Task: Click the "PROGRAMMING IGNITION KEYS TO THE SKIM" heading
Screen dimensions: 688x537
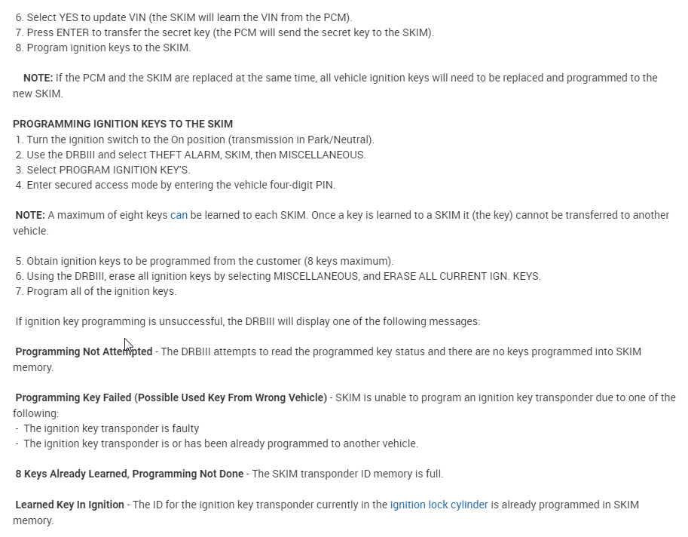Action: click(x=123, y=124)
